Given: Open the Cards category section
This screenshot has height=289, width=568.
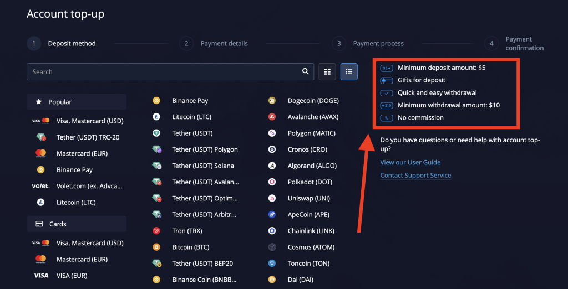Looking at the screenshot, I should pyautogui.click(x=77, y=224).
